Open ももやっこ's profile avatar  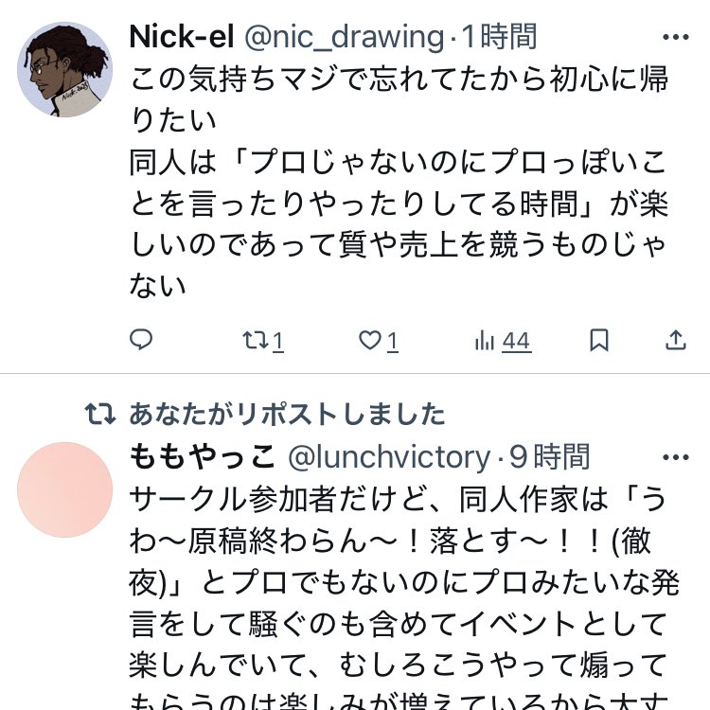click(65, 489)
